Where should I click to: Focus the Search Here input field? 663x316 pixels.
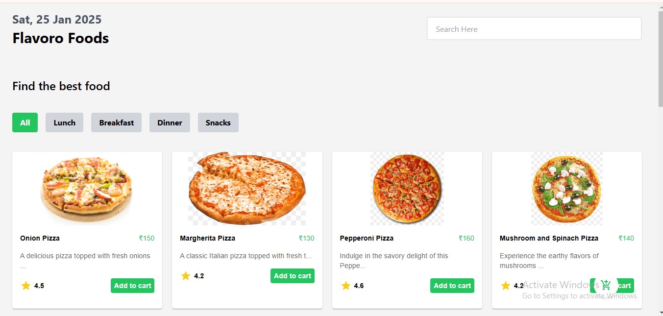534,29
